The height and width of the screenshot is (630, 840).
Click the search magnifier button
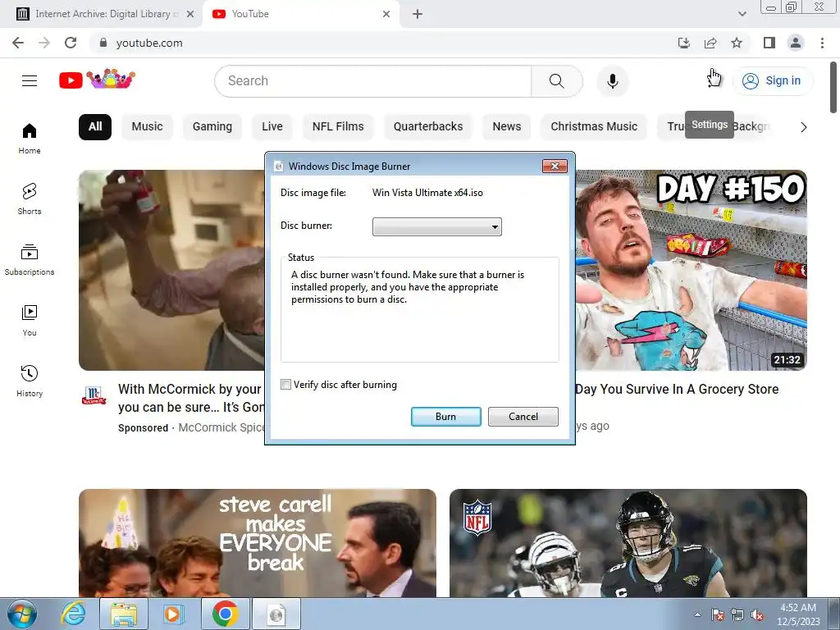tap(557, 81)
